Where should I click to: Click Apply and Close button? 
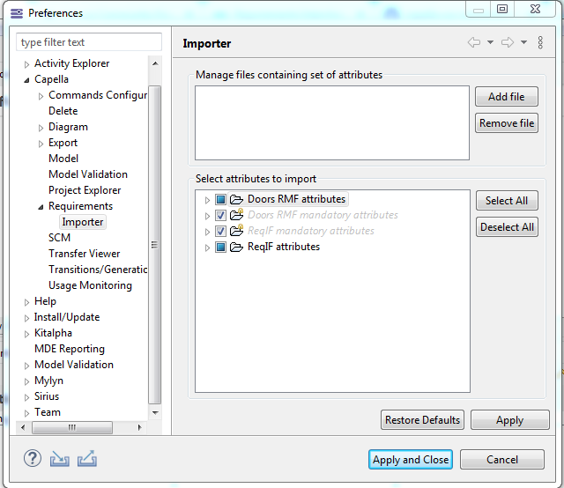[x=411, y=459]
